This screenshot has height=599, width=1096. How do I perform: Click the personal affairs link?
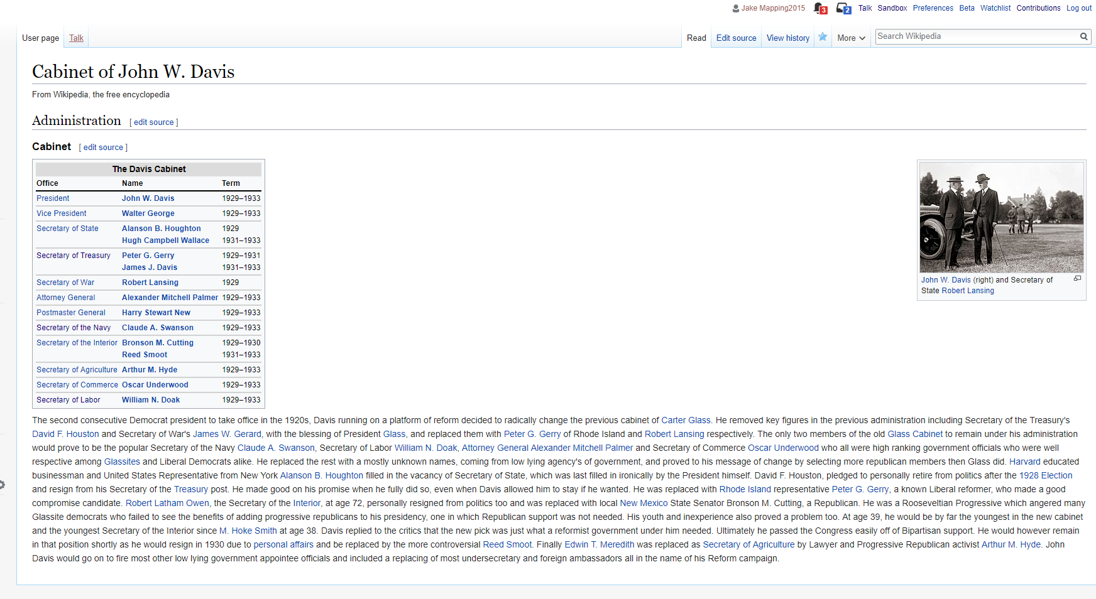[283, 545]
